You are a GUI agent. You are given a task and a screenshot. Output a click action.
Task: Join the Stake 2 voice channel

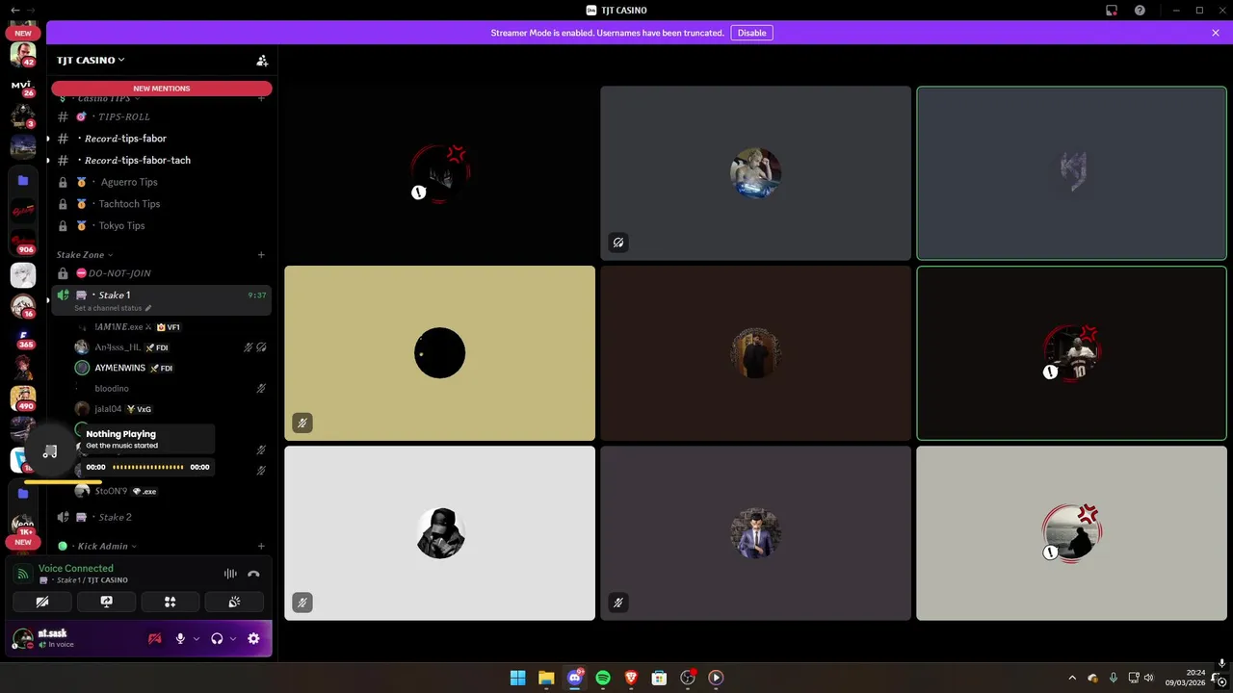pos(161,517)
